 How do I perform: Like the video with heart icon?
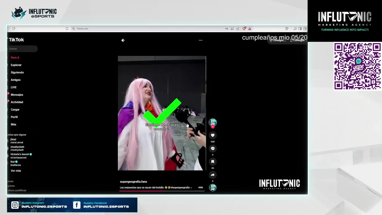(x=212, y=135)
